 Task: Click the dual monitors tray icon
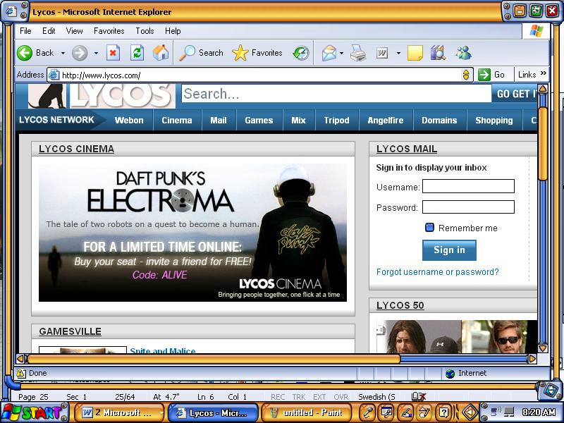tap(509, 412)
